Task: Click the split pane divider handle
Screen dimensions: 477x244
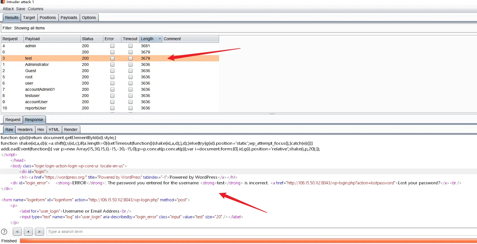Action: click(272, 114)
